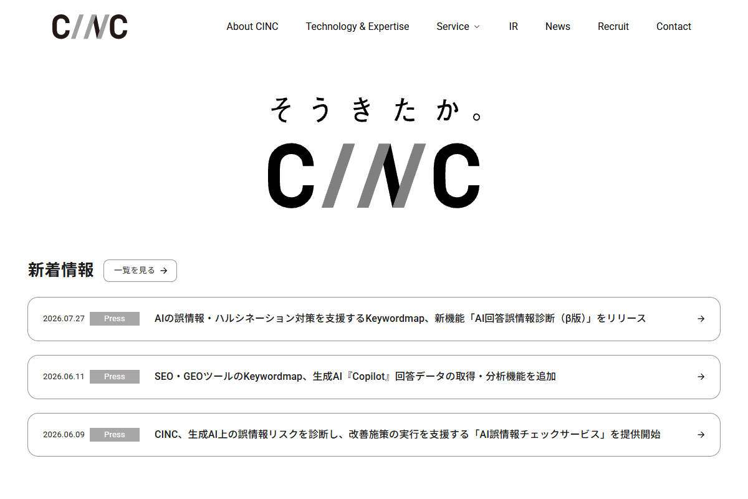This screenshot has width=748, height=499.
Task: Click the arrow on the 2026.06.11 news row
Action: [701, 377]
